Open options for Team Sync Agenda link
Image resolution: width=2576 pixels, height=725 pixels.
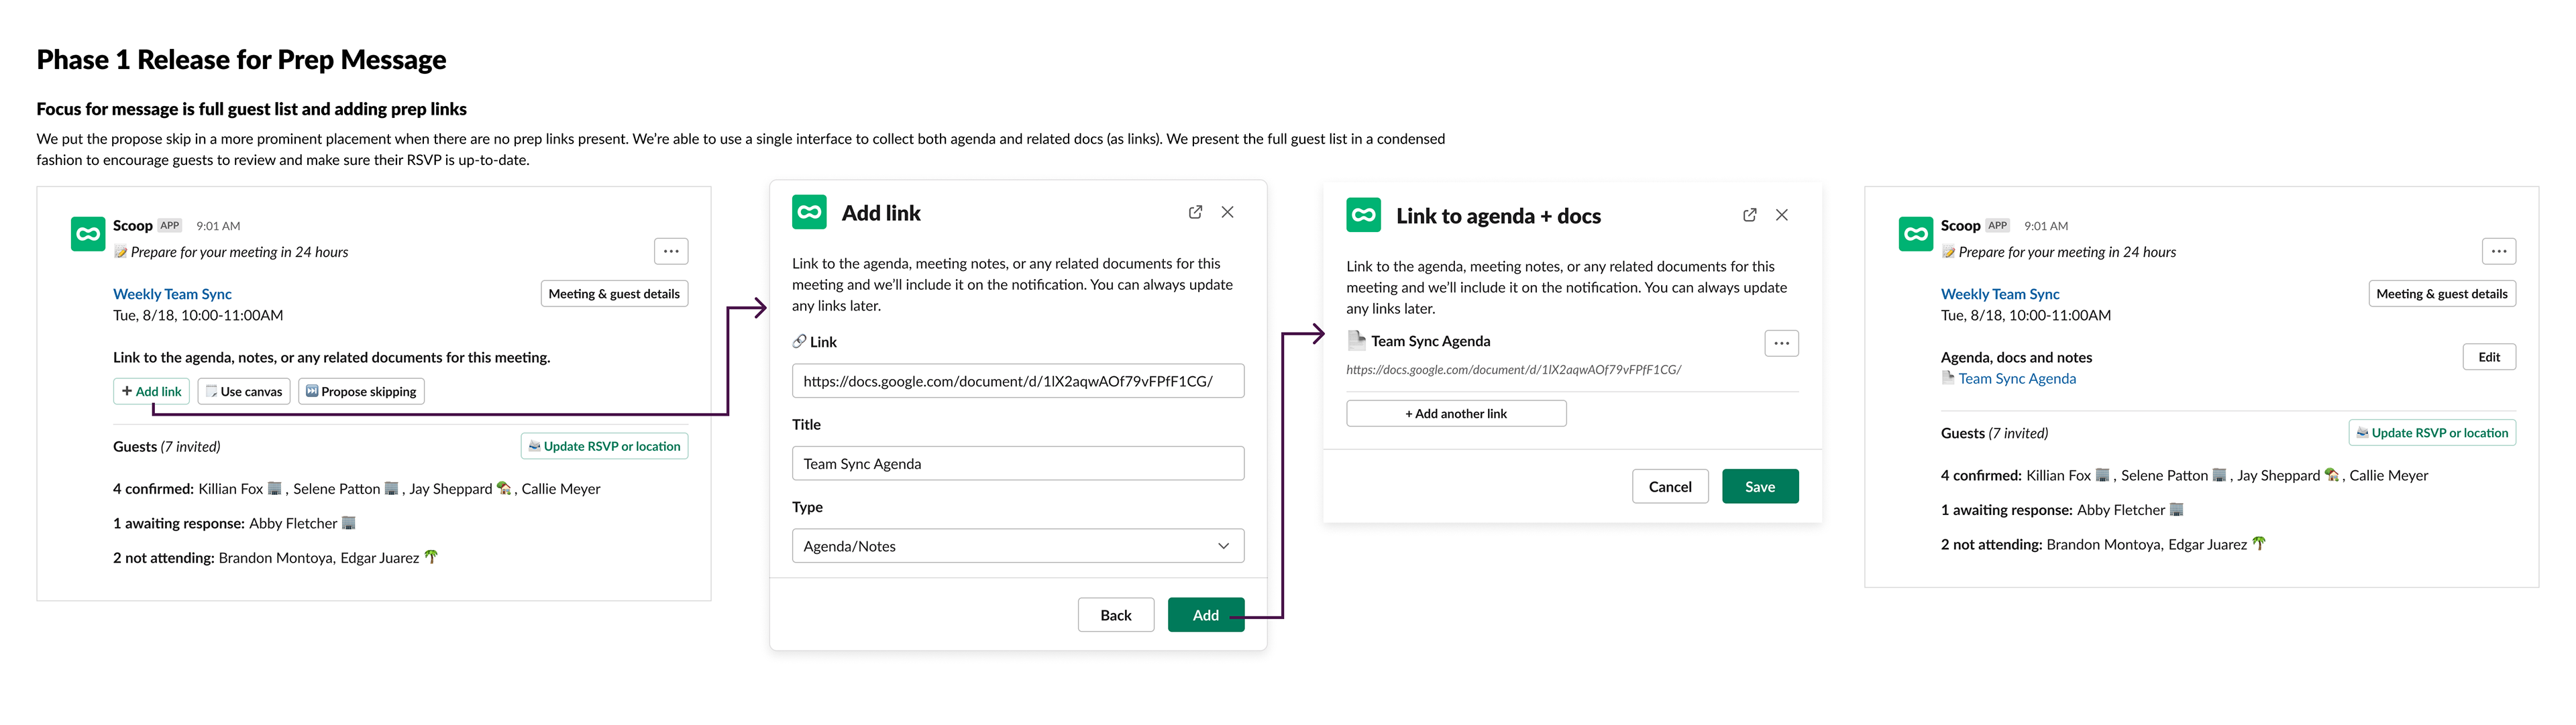(x=1781, y=343)
